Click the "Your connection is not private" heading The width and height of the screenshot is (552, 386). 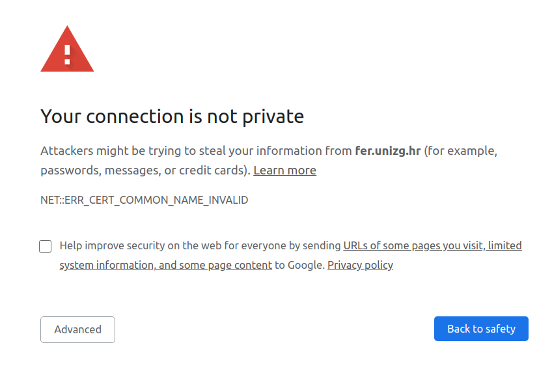[x=172, y=117]
